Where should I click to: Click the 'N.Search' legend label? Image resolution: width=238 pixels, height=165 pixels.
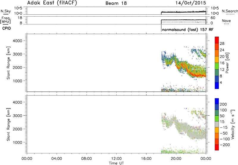(230, 11)
